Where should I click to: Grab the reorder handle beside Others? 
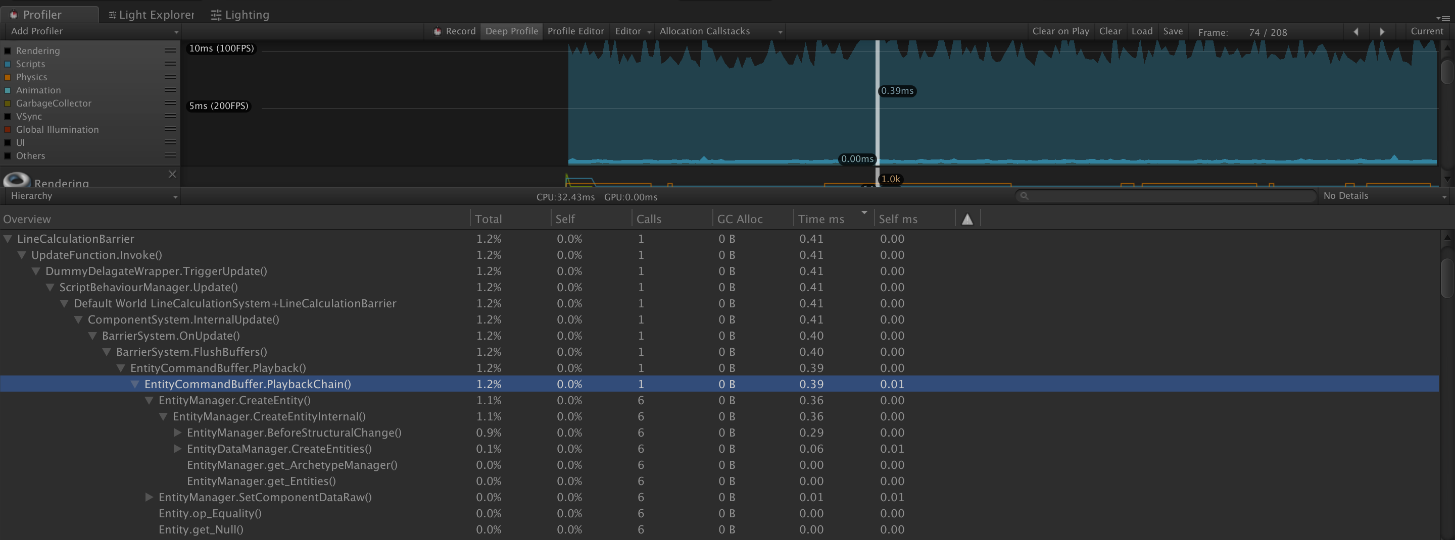[170, 156]
